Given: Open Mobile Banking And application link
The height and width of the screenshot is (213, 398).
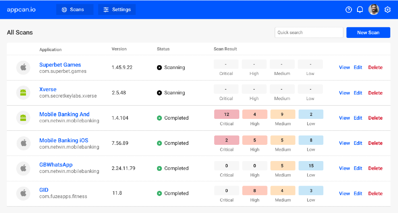Looking at the screenshot, I should [64, 114].
